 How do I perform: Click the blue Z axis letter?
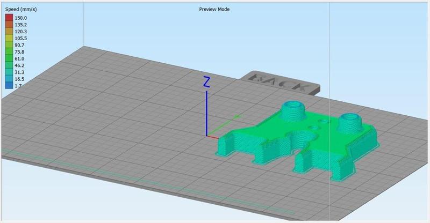pos(206,83)
